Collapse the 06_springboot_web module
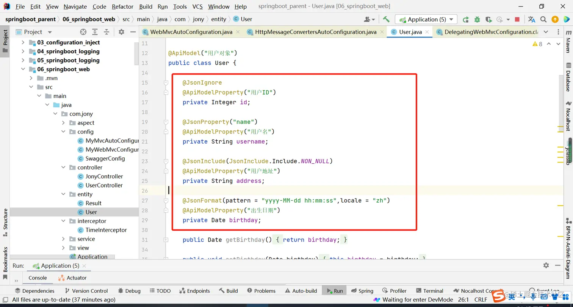This screenshot has width=573, height=307. click(x=23, y=69)
